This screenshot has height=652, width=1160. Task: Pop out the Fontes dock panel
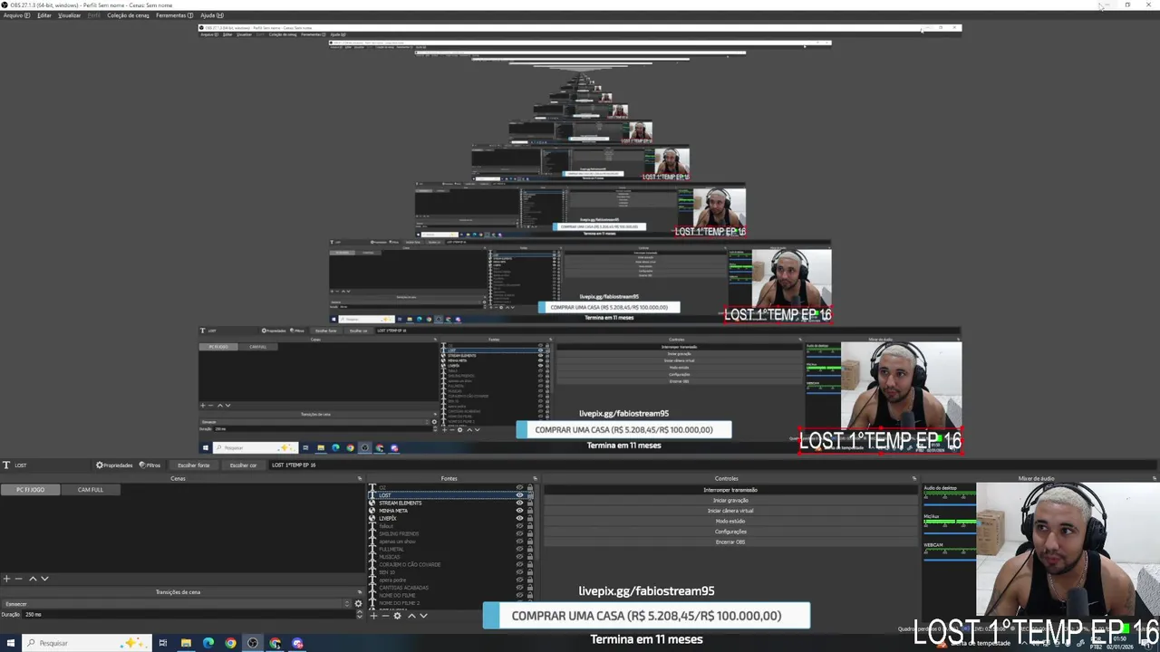coord(535,478)
